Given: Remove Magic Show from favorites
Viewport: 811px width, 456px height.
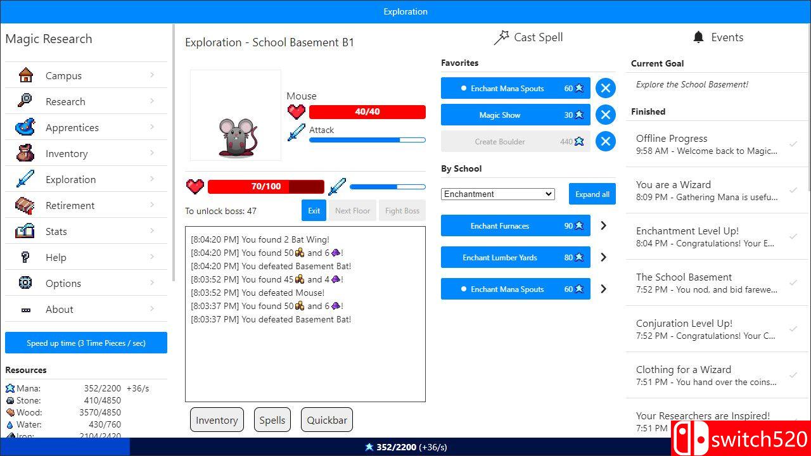Looking at the screenshot, I should pyautogui.click(x=605, y=115).
